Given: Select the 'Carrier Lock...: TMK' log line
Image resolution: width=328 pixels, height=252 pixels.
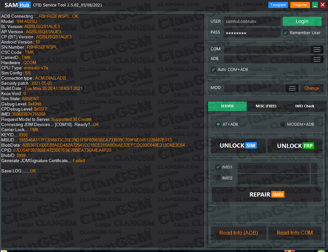Looking at the screenshot, I should [20, 130].
